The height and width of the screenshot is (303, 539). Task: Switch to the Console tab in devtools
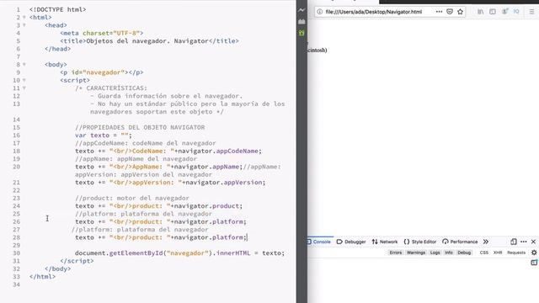[319, 242]
